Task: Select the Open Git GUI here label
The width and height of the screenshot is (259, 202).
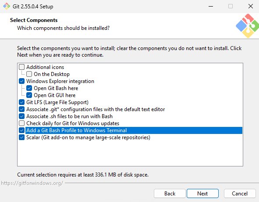Action: (x=55, y=95)
